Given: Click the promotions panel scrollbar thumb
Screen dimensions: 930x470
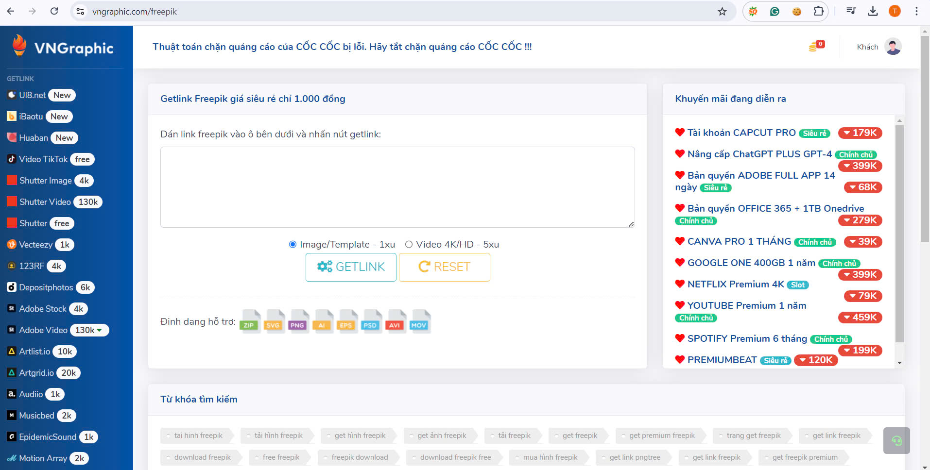Looking at the screenshot, I should pyautogui.click(x=899, y=233).
